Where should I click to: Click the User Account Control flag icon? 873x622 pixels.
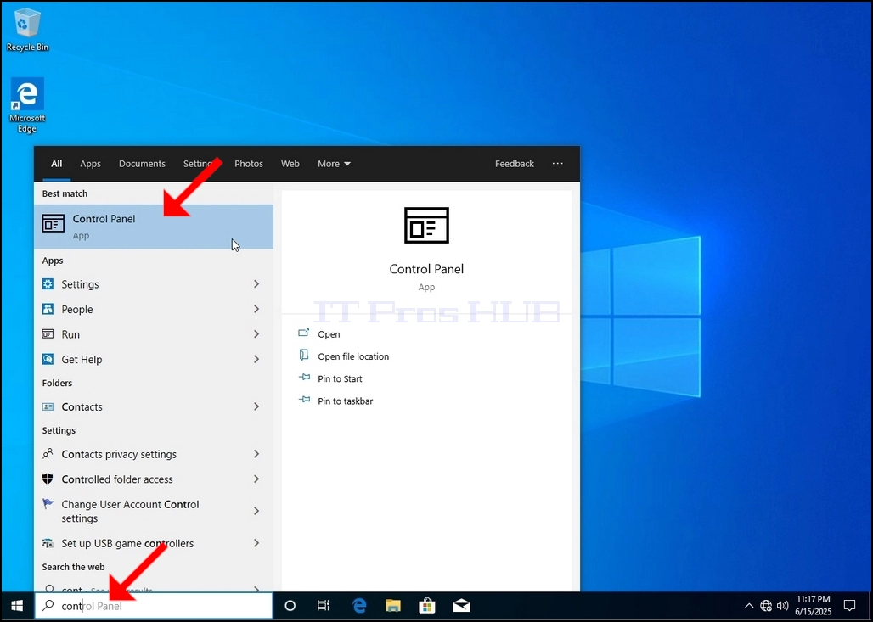(x=48, y=504)
